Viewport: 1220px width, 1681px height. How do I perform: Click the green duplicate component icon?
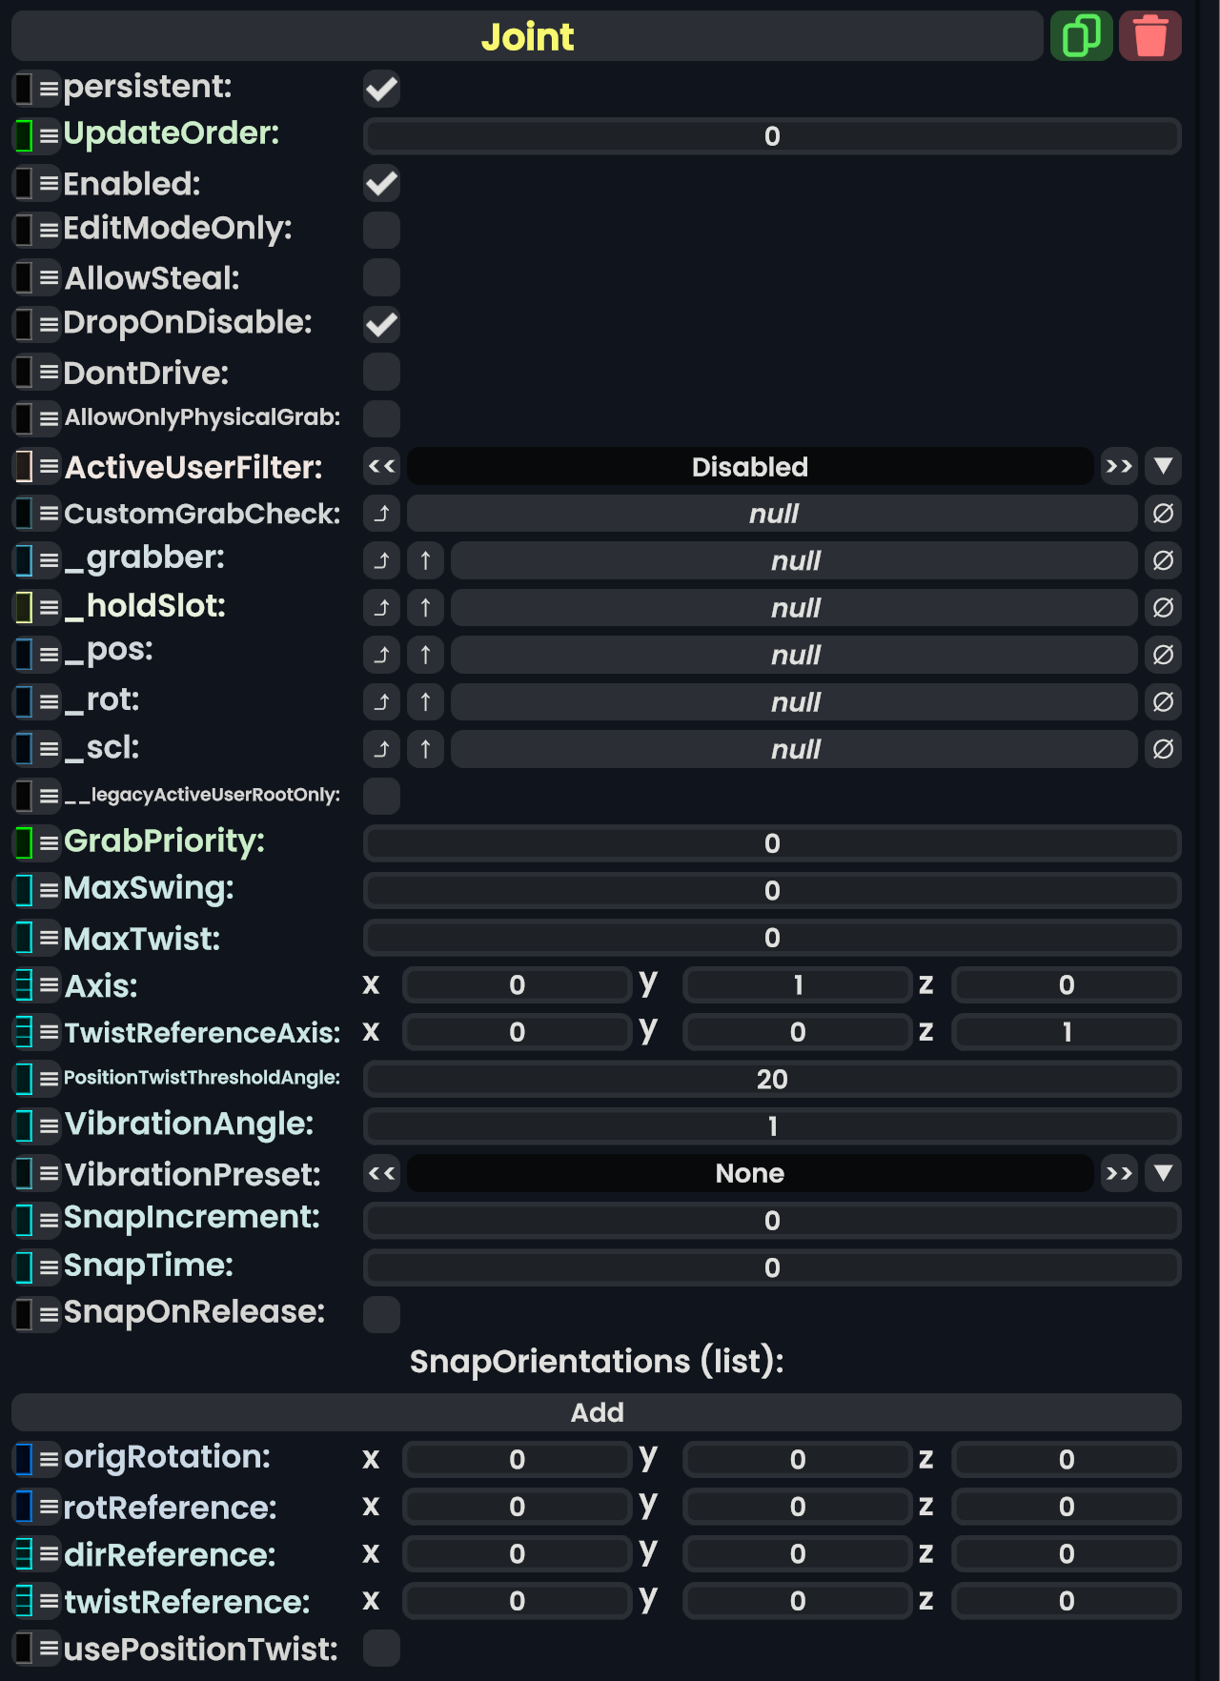[x=1081, y=36]
